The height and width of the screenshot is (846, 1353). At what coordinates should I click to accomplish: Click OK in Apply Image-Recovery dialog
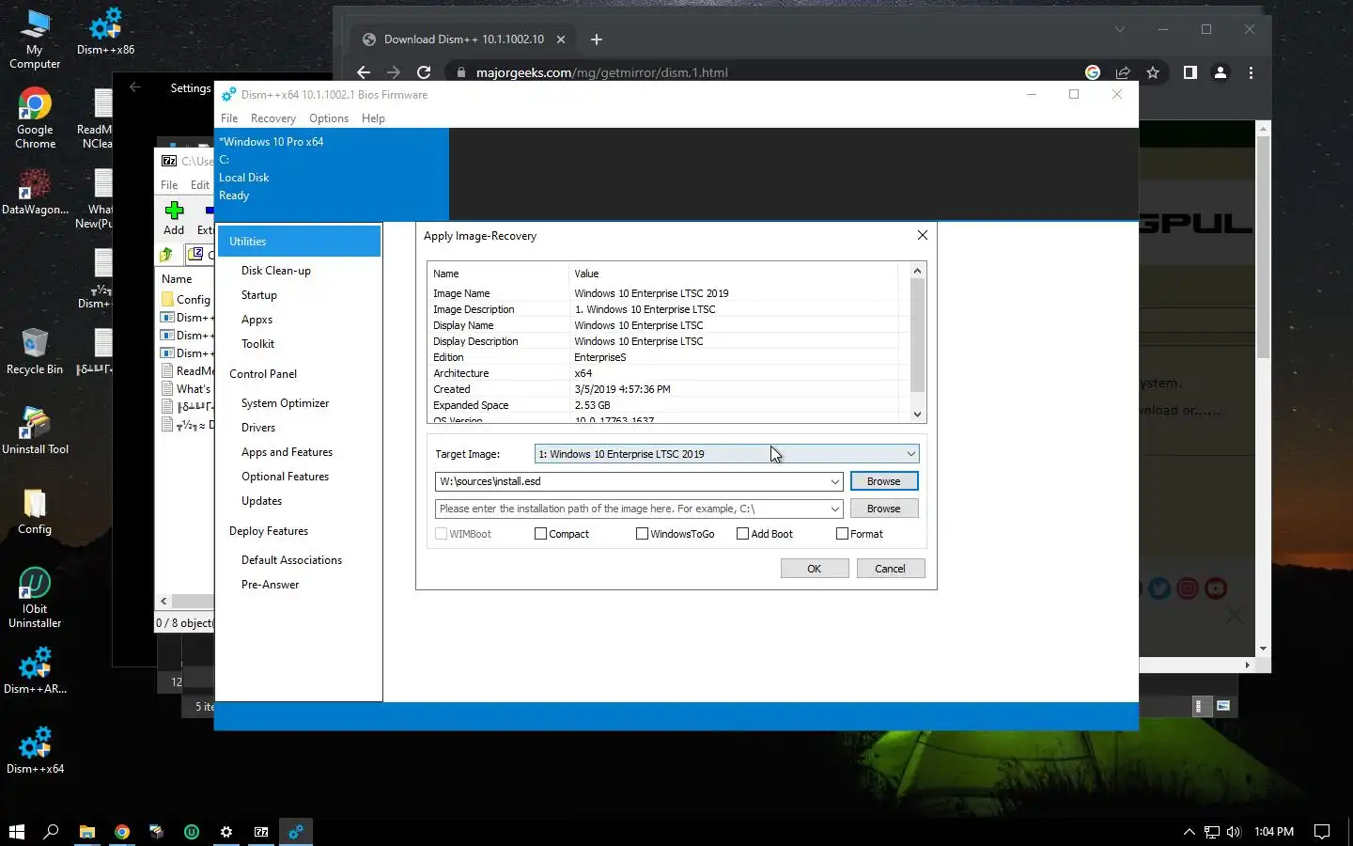pos(815,569)
